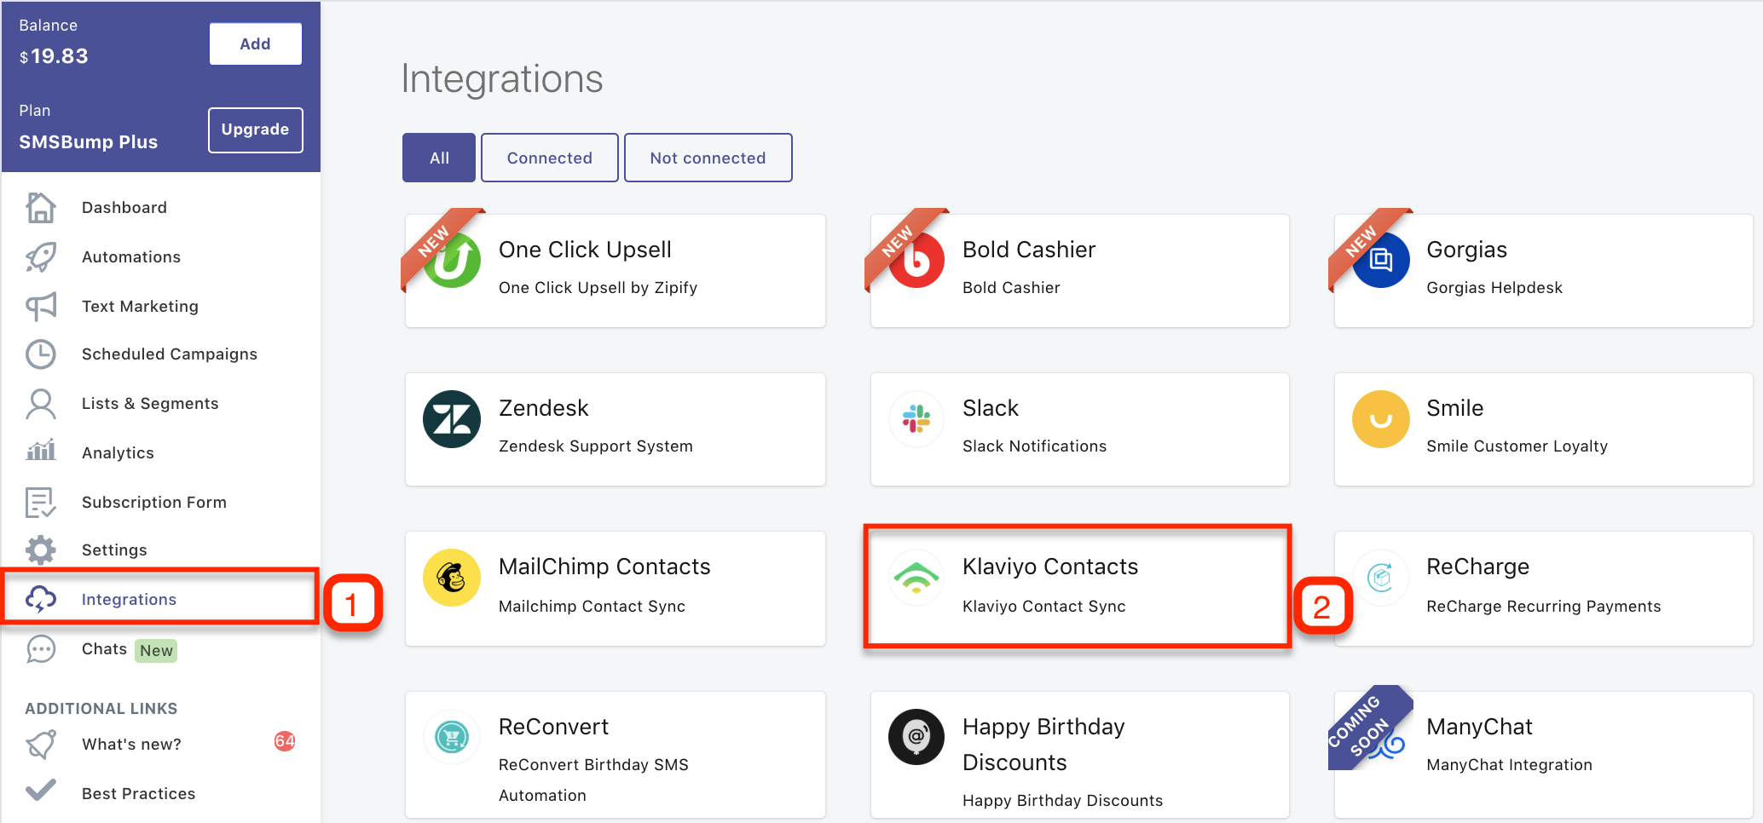Click the SMSBump Plus plan name

89,142
